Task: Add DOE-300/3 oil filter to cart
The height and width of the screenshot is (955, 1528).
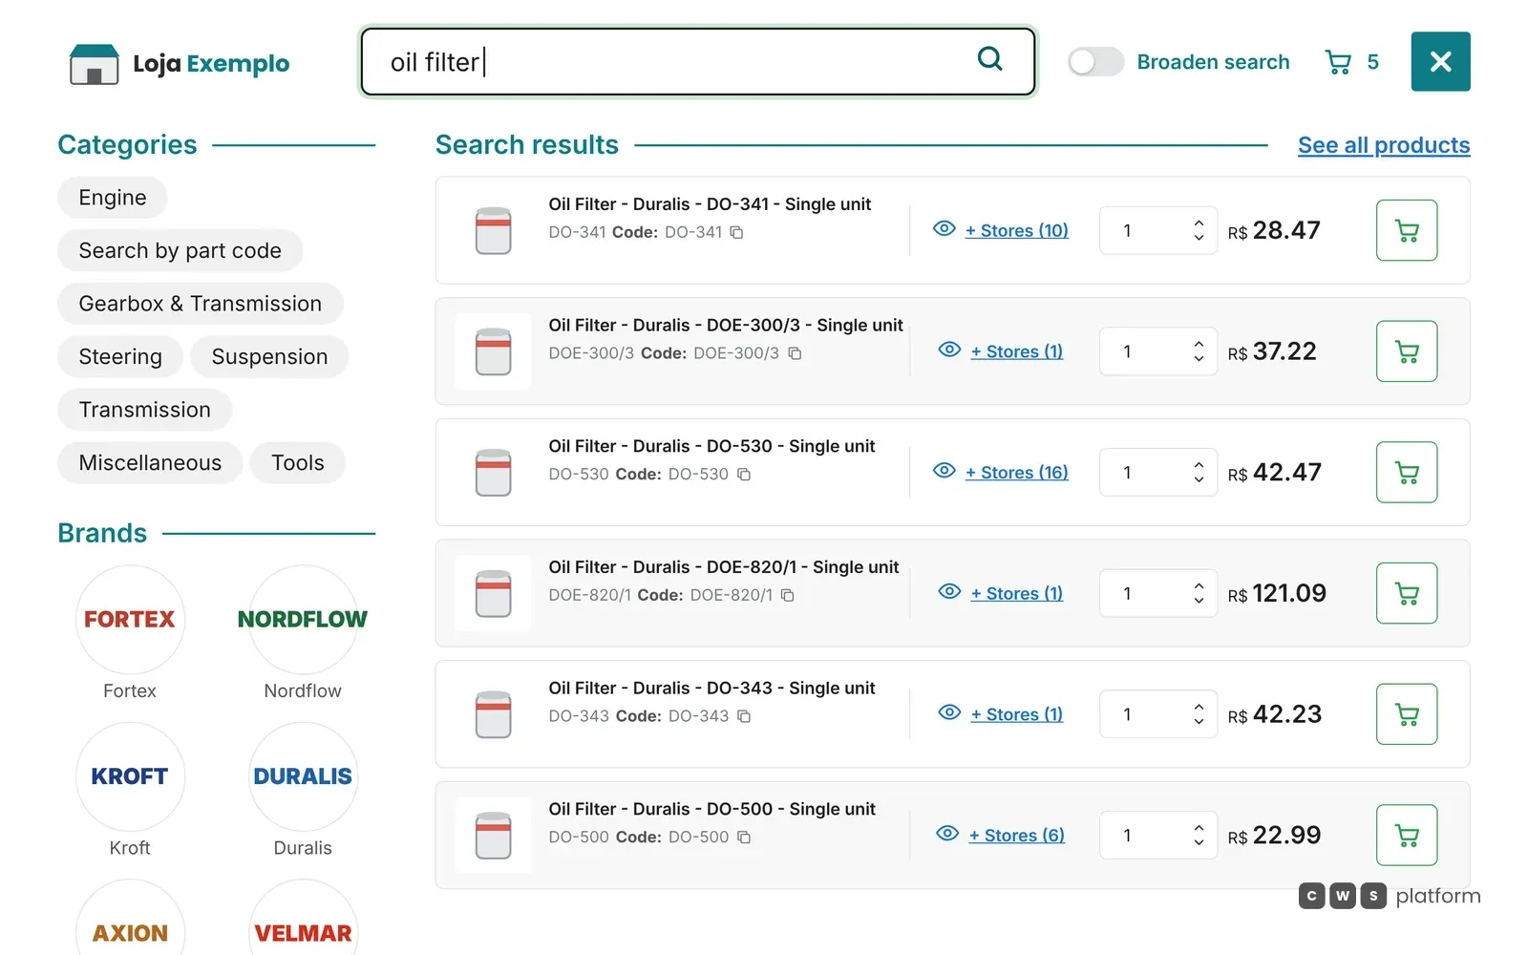Action: point(1407,351)
